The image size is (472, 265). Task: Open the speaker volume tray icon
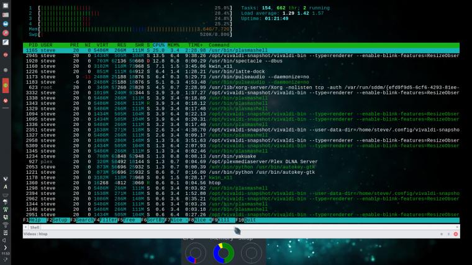click(4, 240)
